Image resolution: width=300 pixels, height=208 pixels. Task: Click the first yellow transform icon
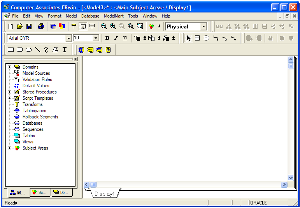click(81, 50)
